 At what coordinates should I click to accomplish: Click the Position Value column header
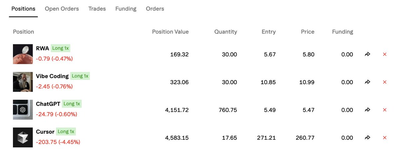[170, 32]
